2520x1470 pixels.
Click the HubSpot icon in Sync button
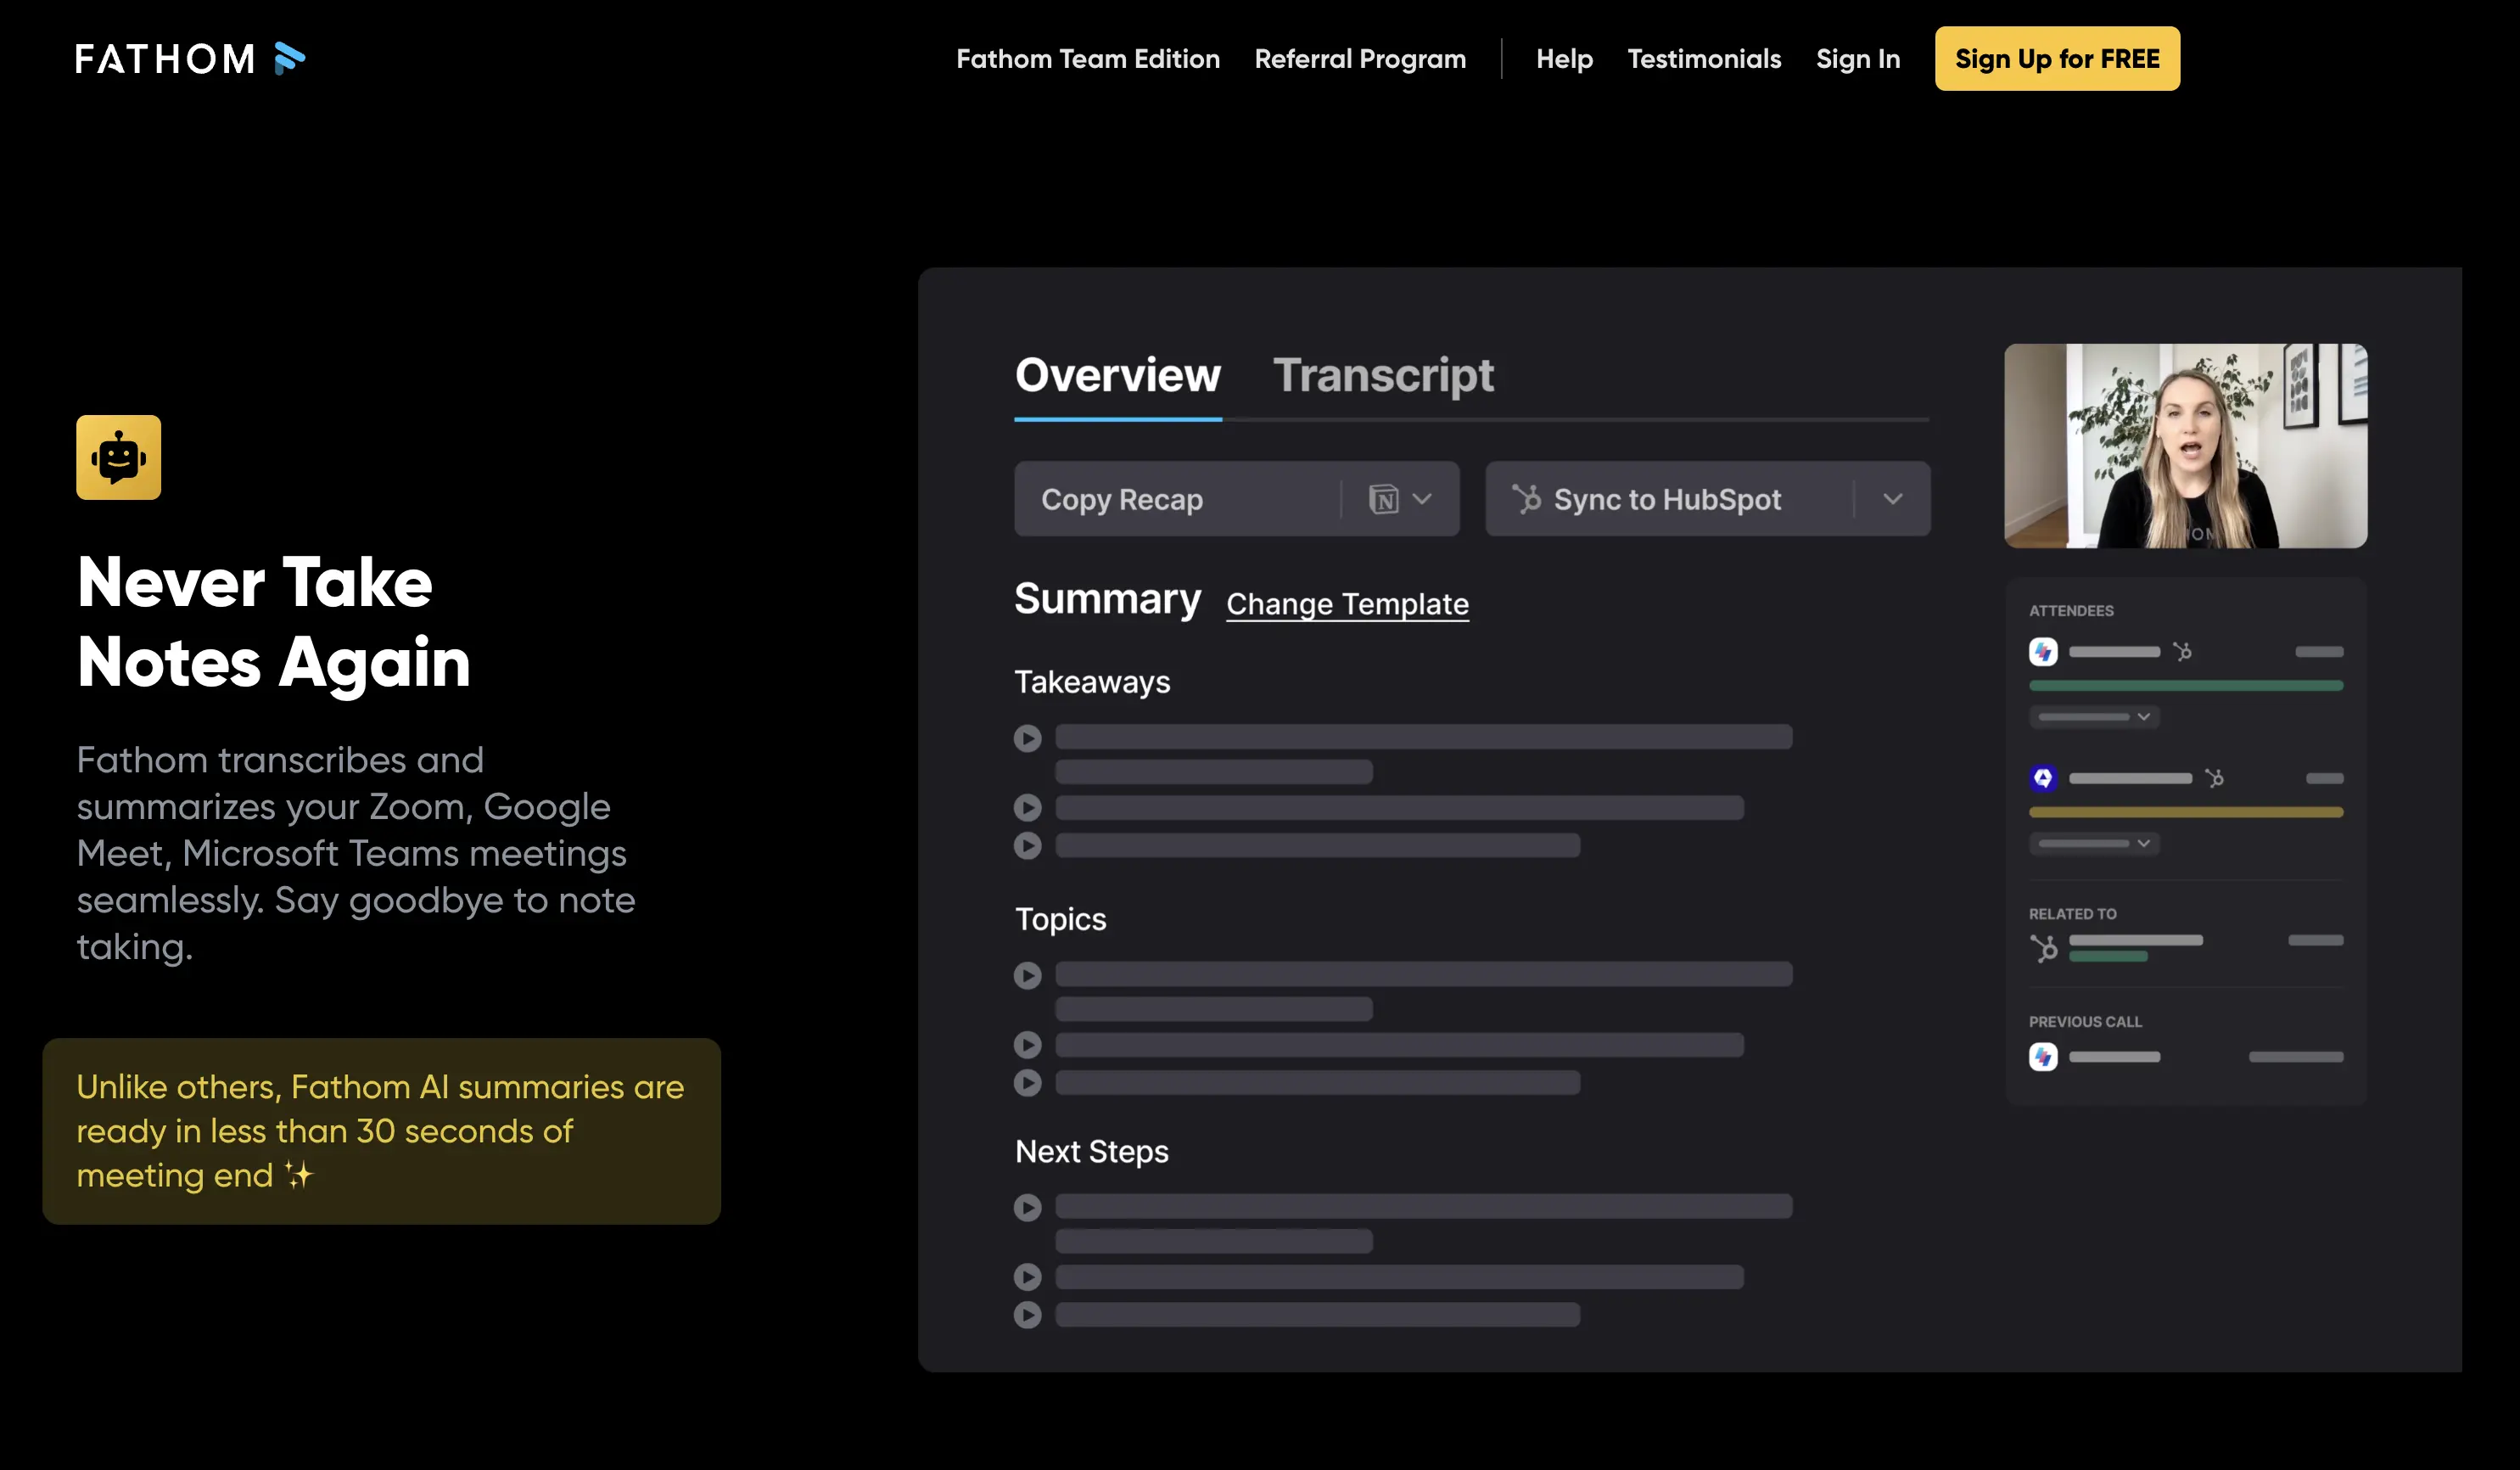(x=1526, y=498)
